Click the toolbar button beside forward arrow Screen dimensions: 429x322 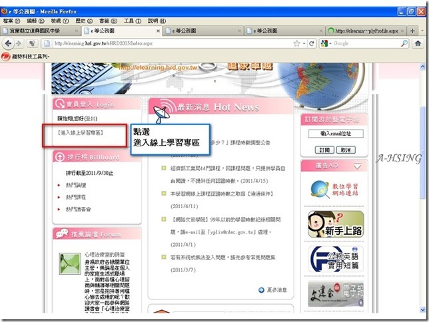32,43
